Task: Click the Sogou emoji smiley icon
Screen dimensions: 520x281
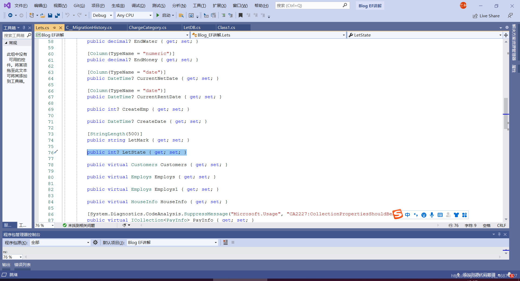Action: [x=424, y=215]
